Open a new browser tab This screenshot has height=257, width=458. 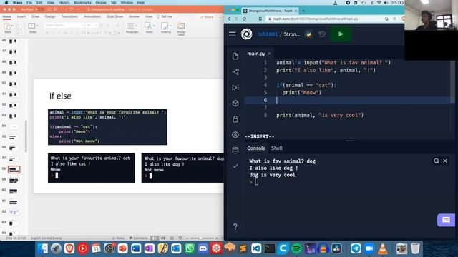click(x=303, y=11)
